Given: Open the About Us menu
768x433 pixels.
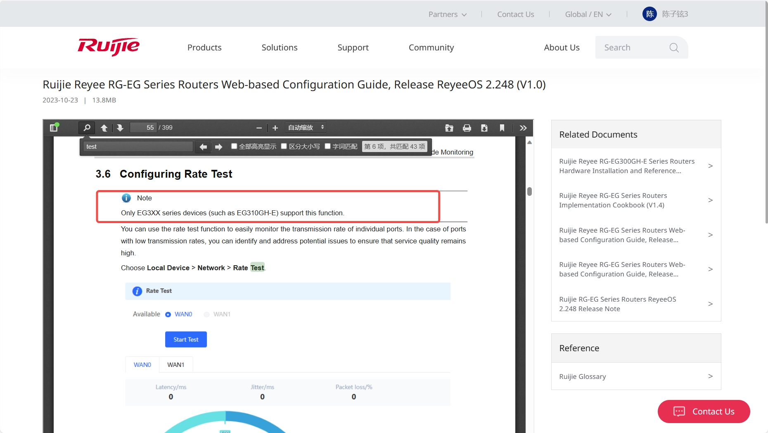Looking at the screenshot, I should click(562, 48).
